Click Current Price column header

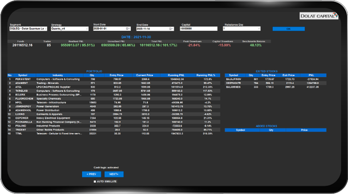pyautogui.click(x=145, y=75)
